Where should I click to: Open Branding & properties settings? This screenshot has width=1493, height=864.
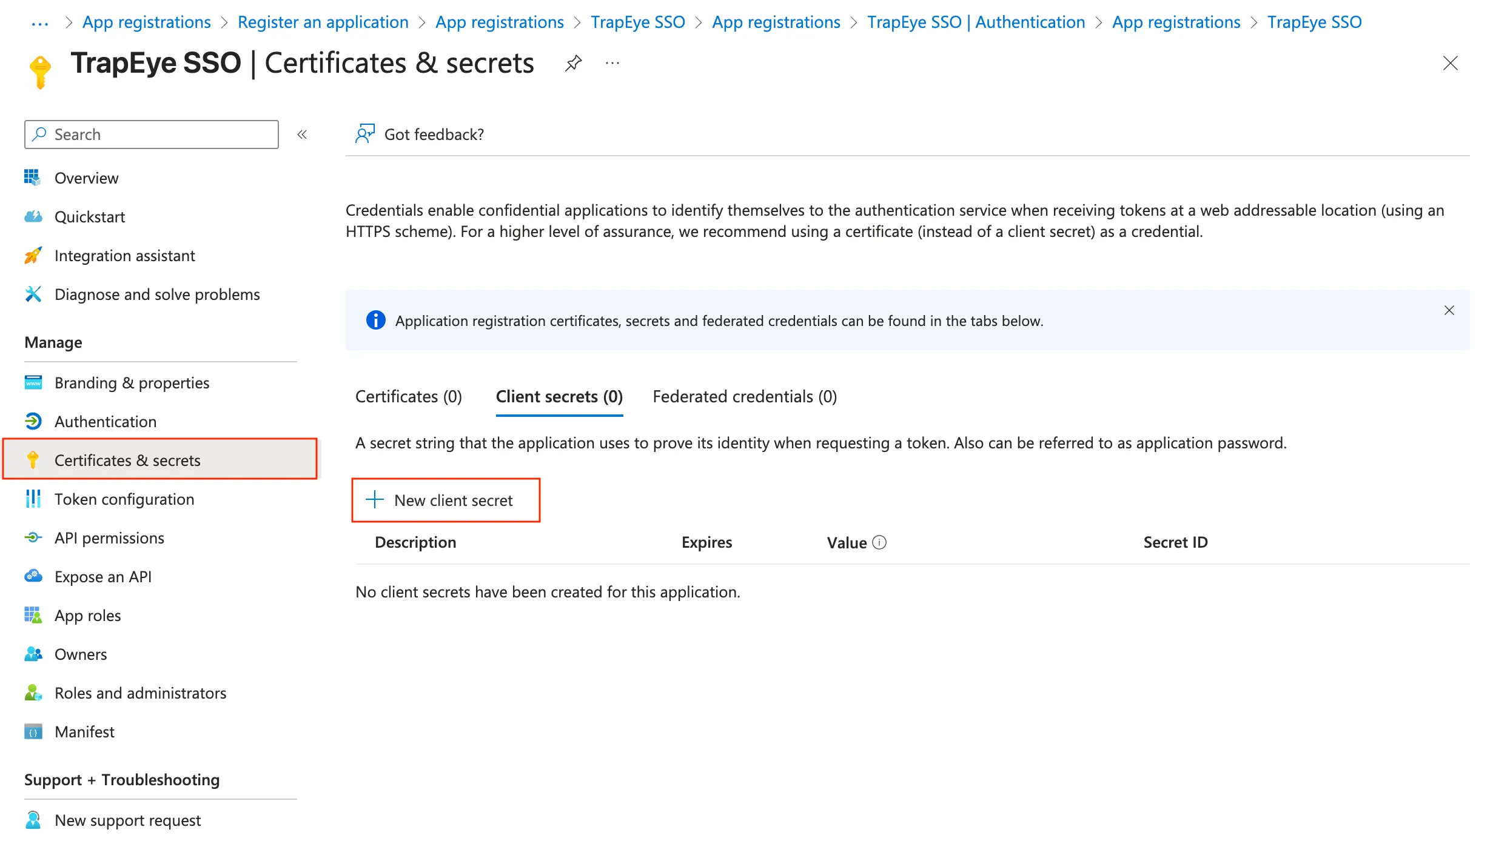coord(132,382)
